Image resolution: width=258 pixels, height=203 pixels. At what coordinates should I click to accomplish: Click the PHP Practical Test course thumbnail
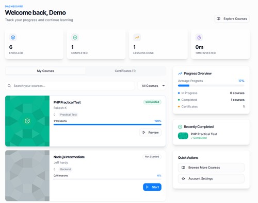click(x=27, y=121)
